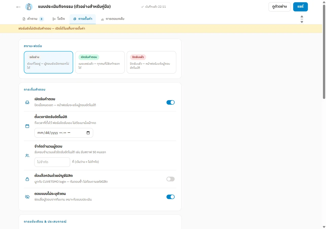Click the crossed-eye icon beside 'ตอบแบบไม่ระบุตัวตน'
This screenshot has width=326, height=229.
click(27, 197)
